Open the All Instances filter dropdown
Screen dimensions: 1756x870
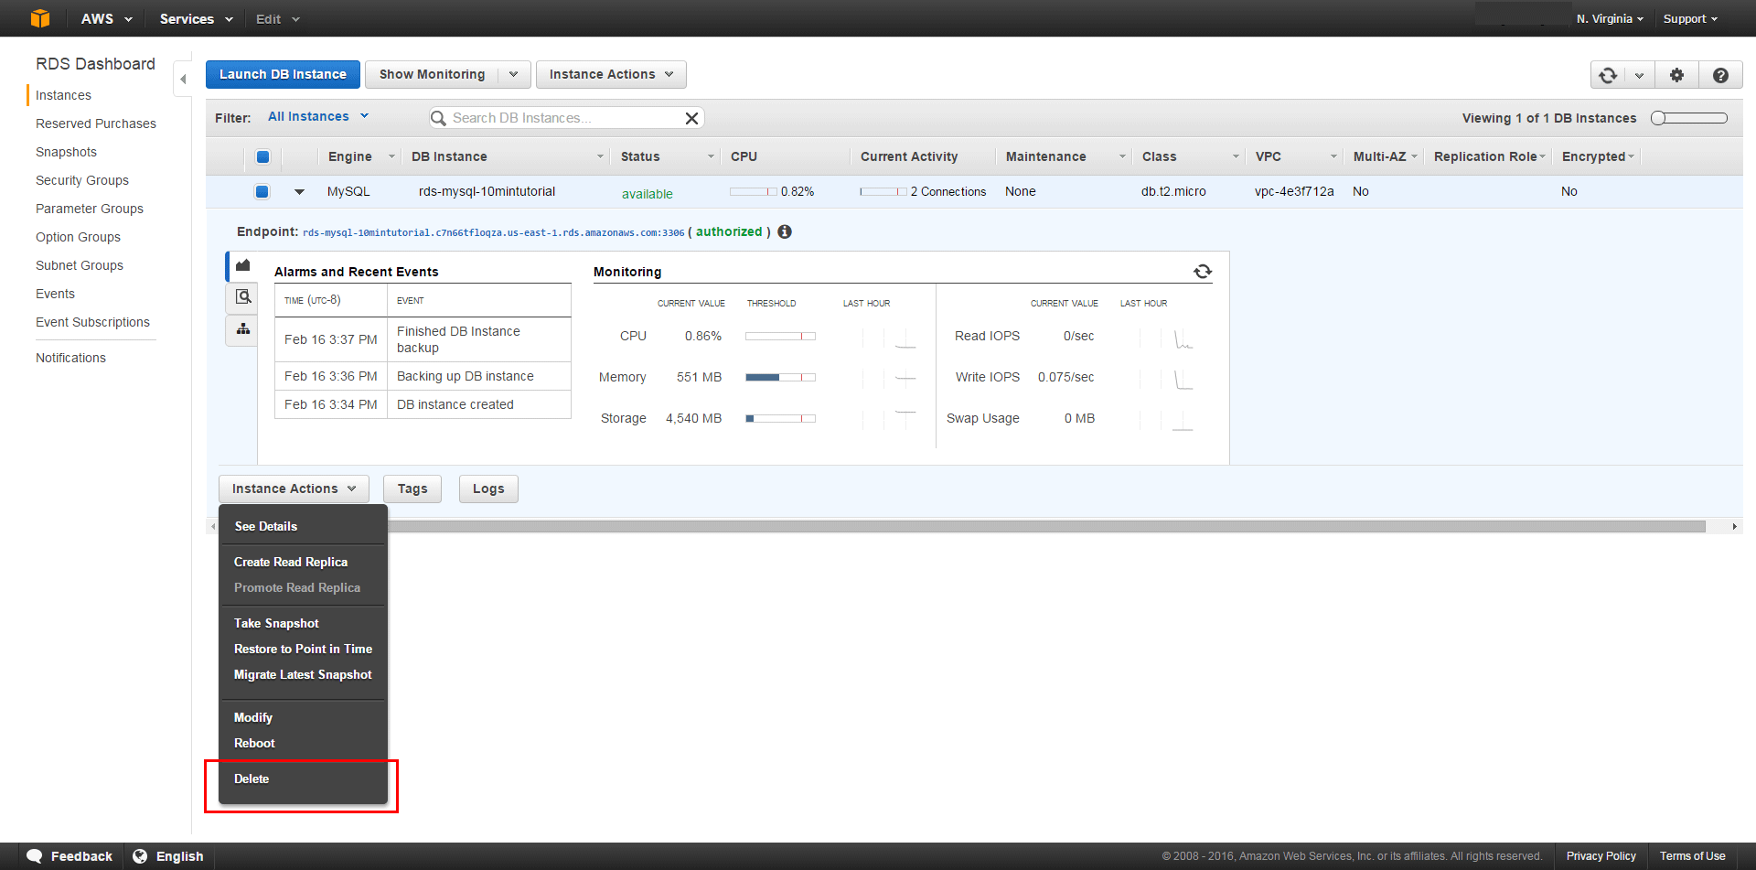point(317,116)
